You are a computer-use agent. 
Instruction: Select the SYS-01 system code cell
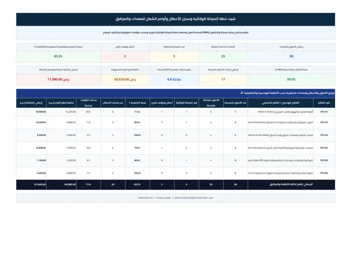324,112
